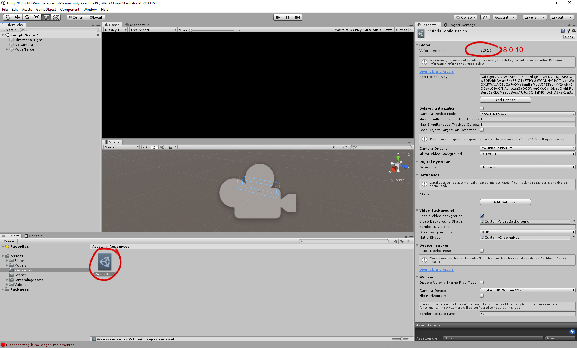Uncheck Enable video background

[x=482, y=216]
